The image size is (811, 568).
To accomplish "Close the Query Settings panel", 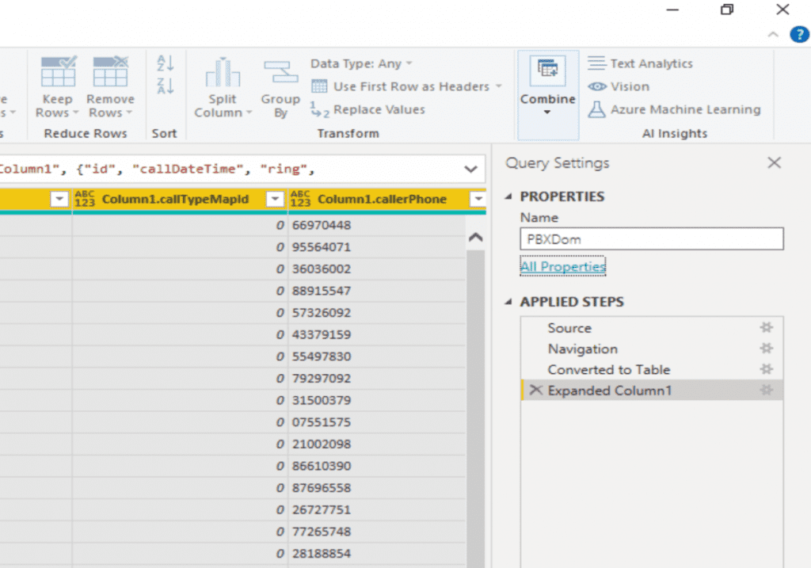I will tap(774, 162).
